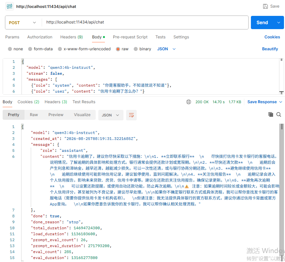Open the Pre-request Script tab
This screenshot has height=262, width=285.
coord(130,37)
